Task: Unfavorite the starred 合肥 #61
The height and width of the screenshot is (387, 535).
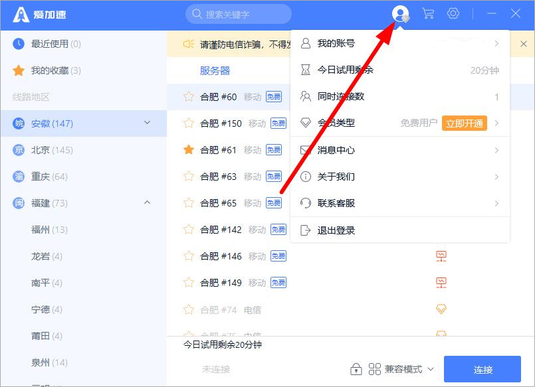Action: [189, 149]
